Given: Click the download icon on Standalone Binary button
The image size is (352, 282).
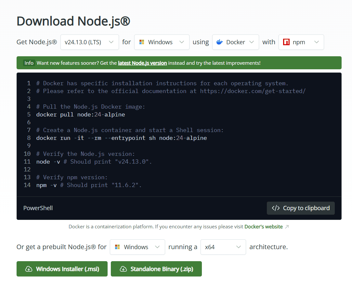Looking at the screenshot, I should (x=123, y=269).
